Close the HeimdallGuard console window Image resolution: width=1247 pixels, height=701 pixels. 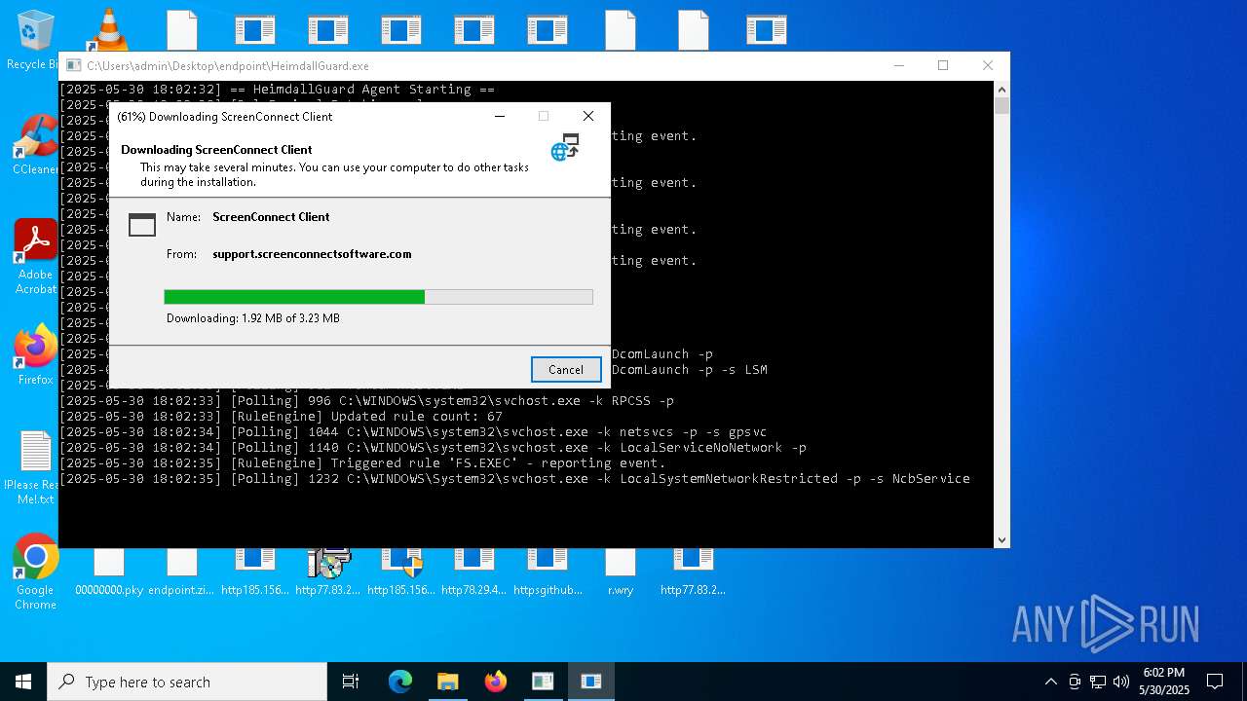click(988, 65)
